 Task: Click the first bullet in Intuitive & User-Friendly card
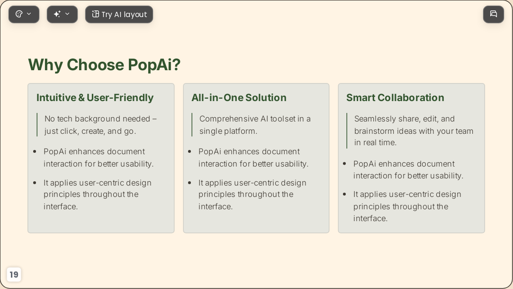click(99, 158)
